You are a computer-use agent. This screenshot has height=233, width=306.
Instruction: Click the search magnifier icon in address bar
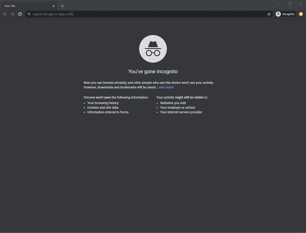click(x=29, y=14)
